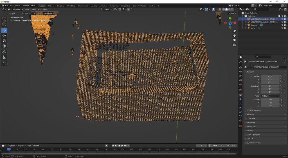The width and height of the screenshot is (288, 158).
Task: Open the Add menu in viewport header
Action: (39, 9)
